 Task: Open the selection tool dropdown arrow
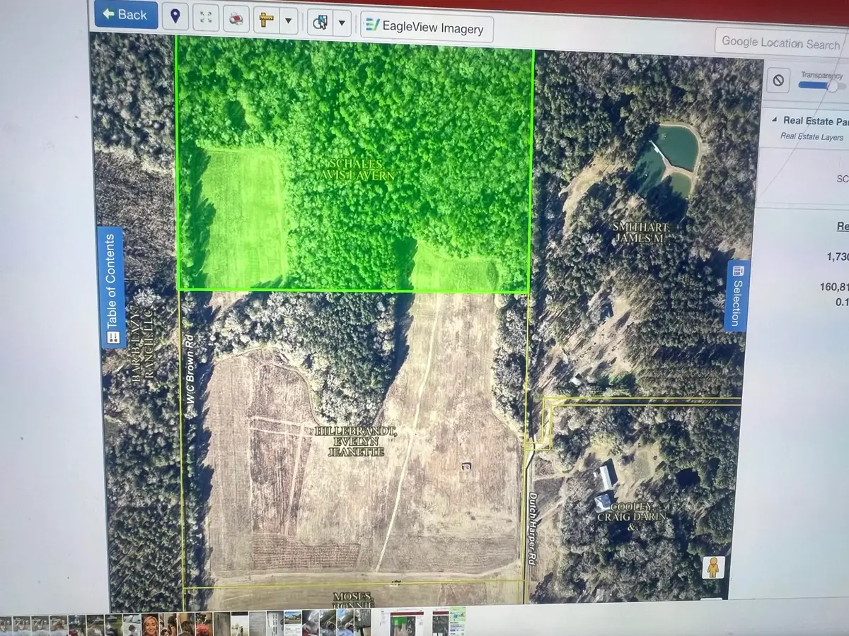pos(342,23)
